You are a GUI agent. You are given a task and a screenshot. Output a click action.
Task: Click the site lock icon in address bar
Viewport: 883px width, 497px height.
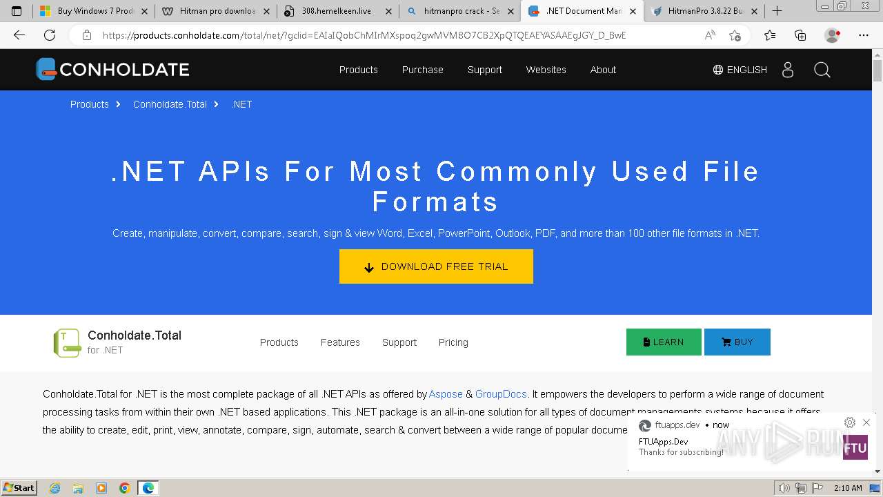[86, 35]
